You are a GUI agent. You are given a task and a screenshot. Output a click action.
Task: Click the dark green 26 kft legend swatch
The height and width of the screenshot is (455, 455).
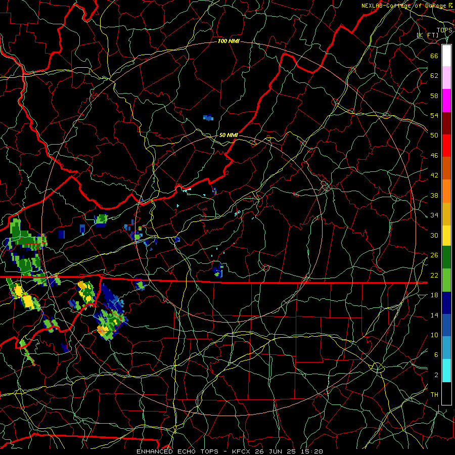(446, 257)
